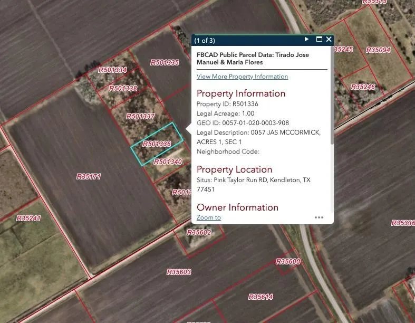Click parcel R35602 label
Screen dimensions: 415x323
199,232
